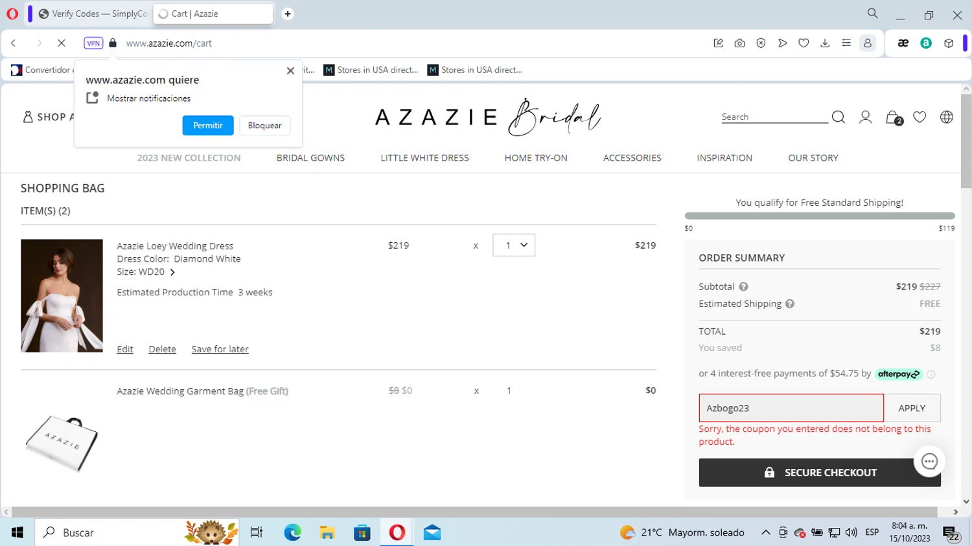The width and height of the screenshot is (972, 546).
Task: Click the APPLY coupon button
Action: click(912, 408)
